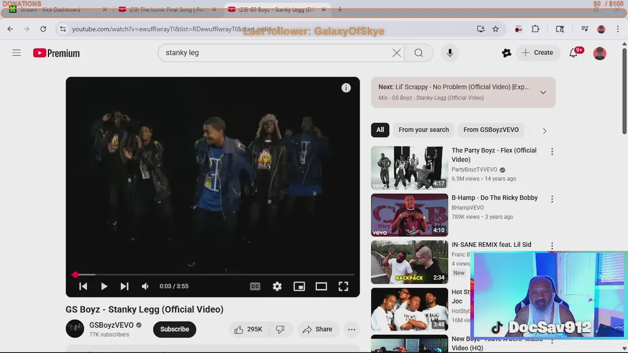This screenshot has width=628, height=353.
Task: Open options for B-Hamp video
Action: (552, 199)
